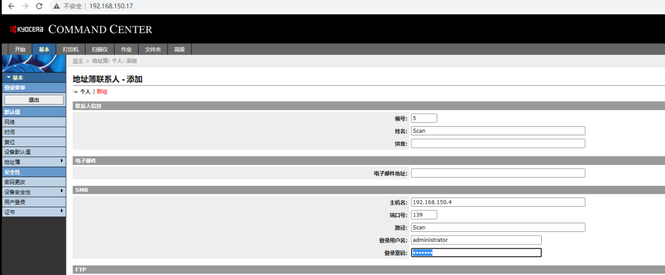Open the 文件夹 tab
The image size is (665, 275).
click(x=153, y=49)
